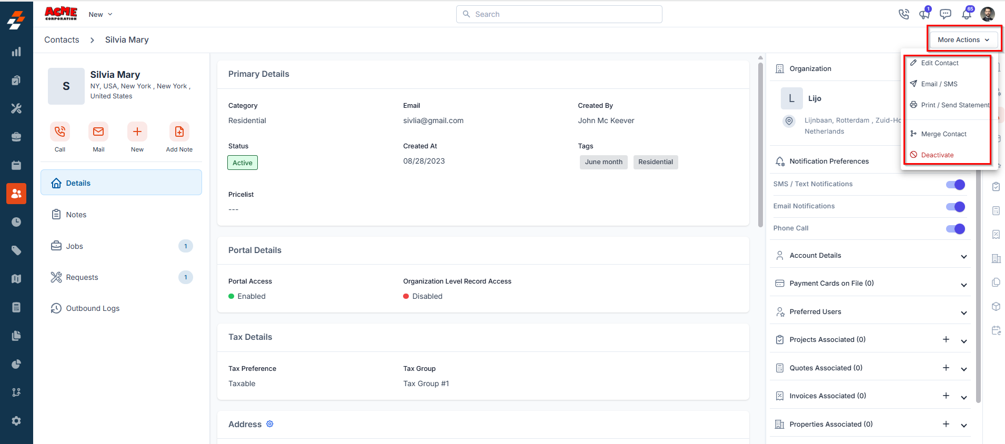Expand Payment Cards on File section
The height and width of the screenshot is (444, 1005).
coord(964,285)
